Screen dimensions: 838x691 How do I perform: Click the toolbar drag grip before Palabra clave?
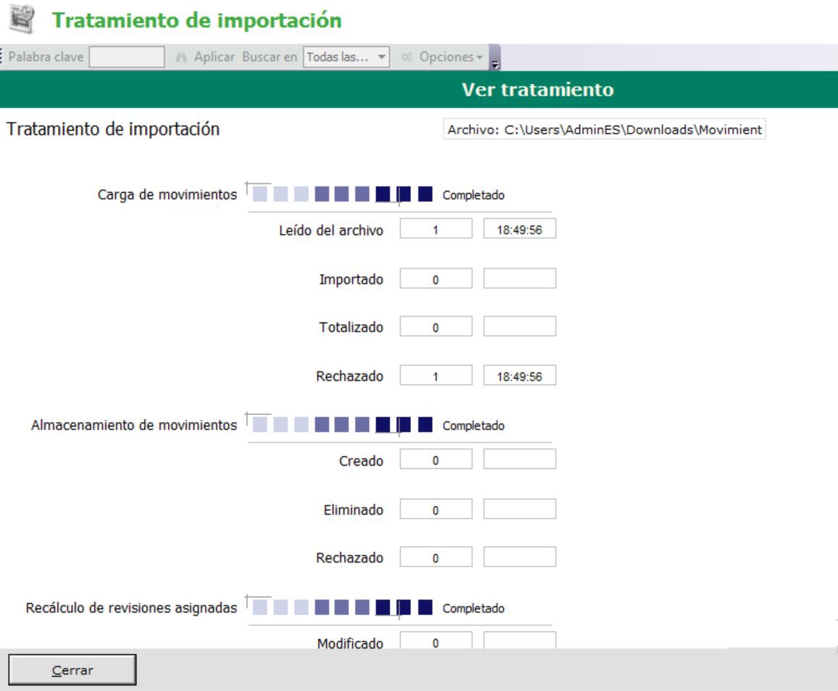[2, 57]
